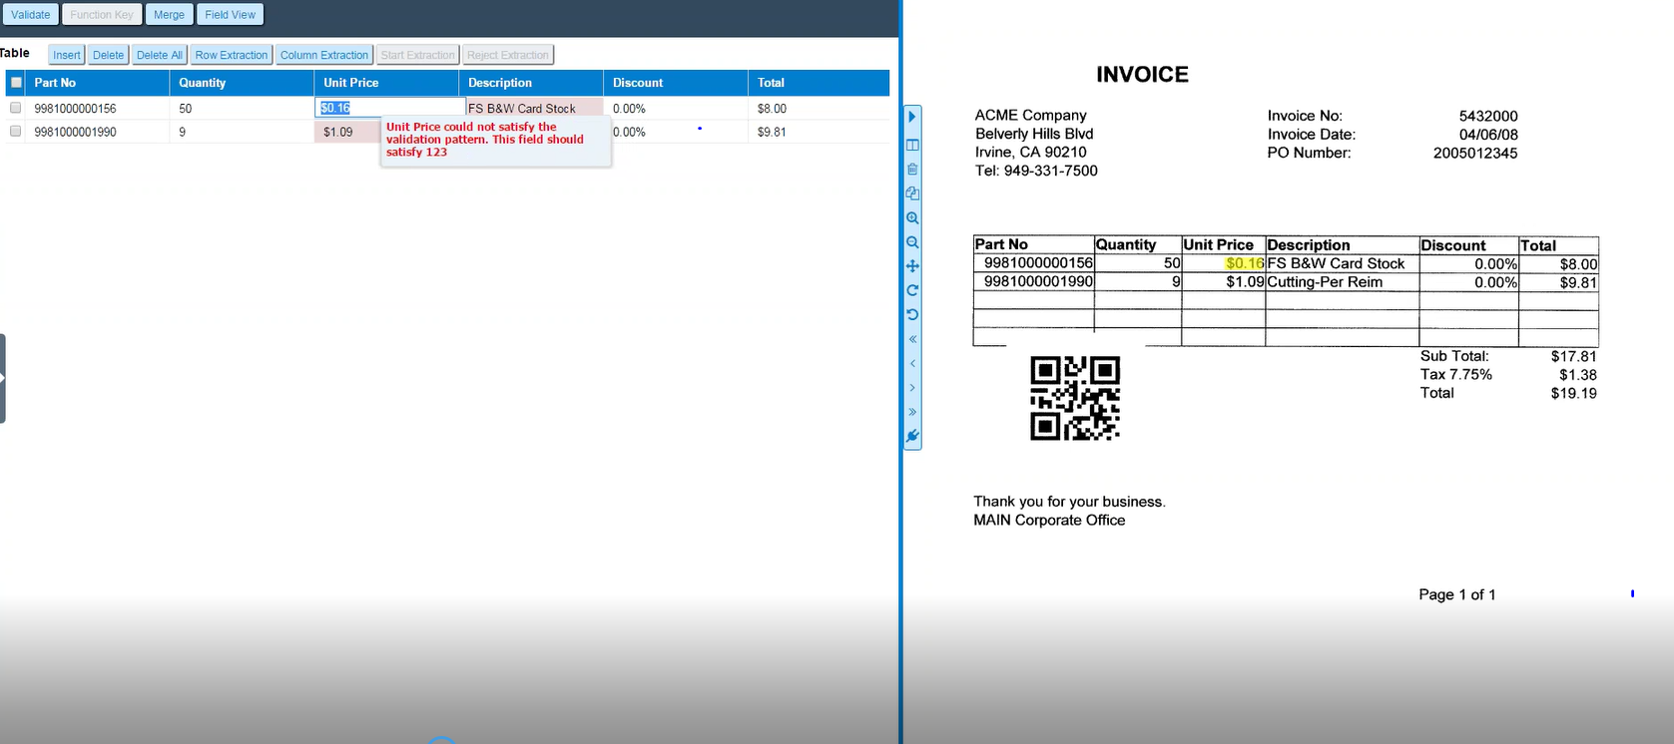This screenshot has height=744, width=1674.
Task: Toggle the split-panel layout icon
Action: coord(912,145)
